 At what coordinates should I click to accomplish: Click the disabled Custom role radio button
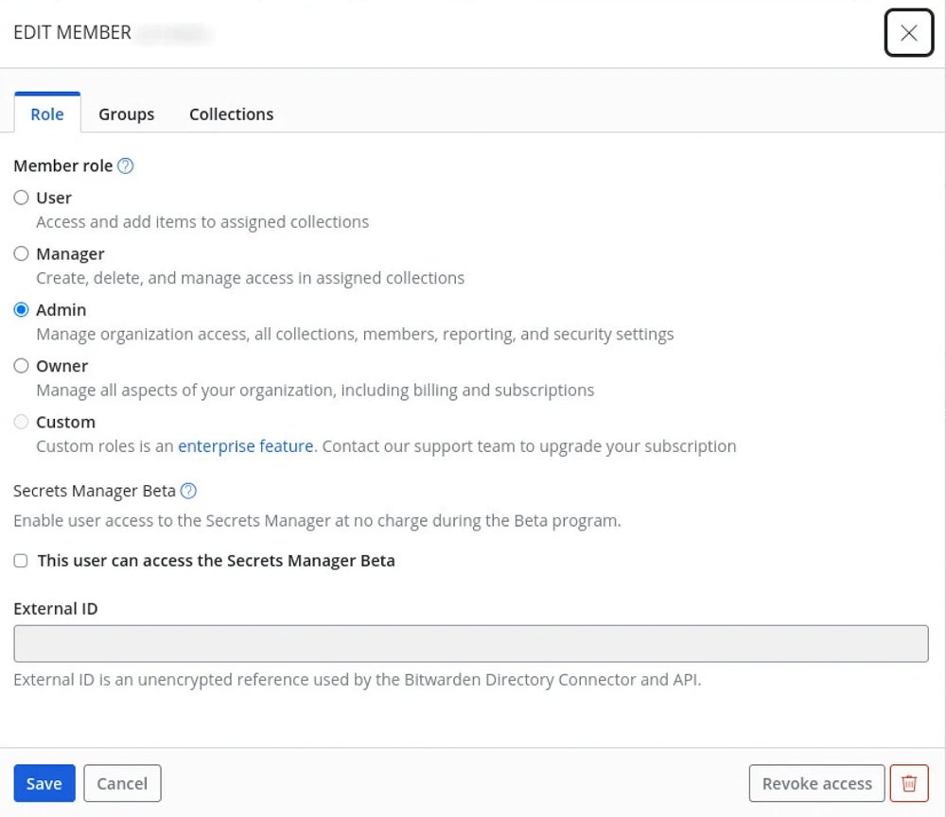(21, 422)
